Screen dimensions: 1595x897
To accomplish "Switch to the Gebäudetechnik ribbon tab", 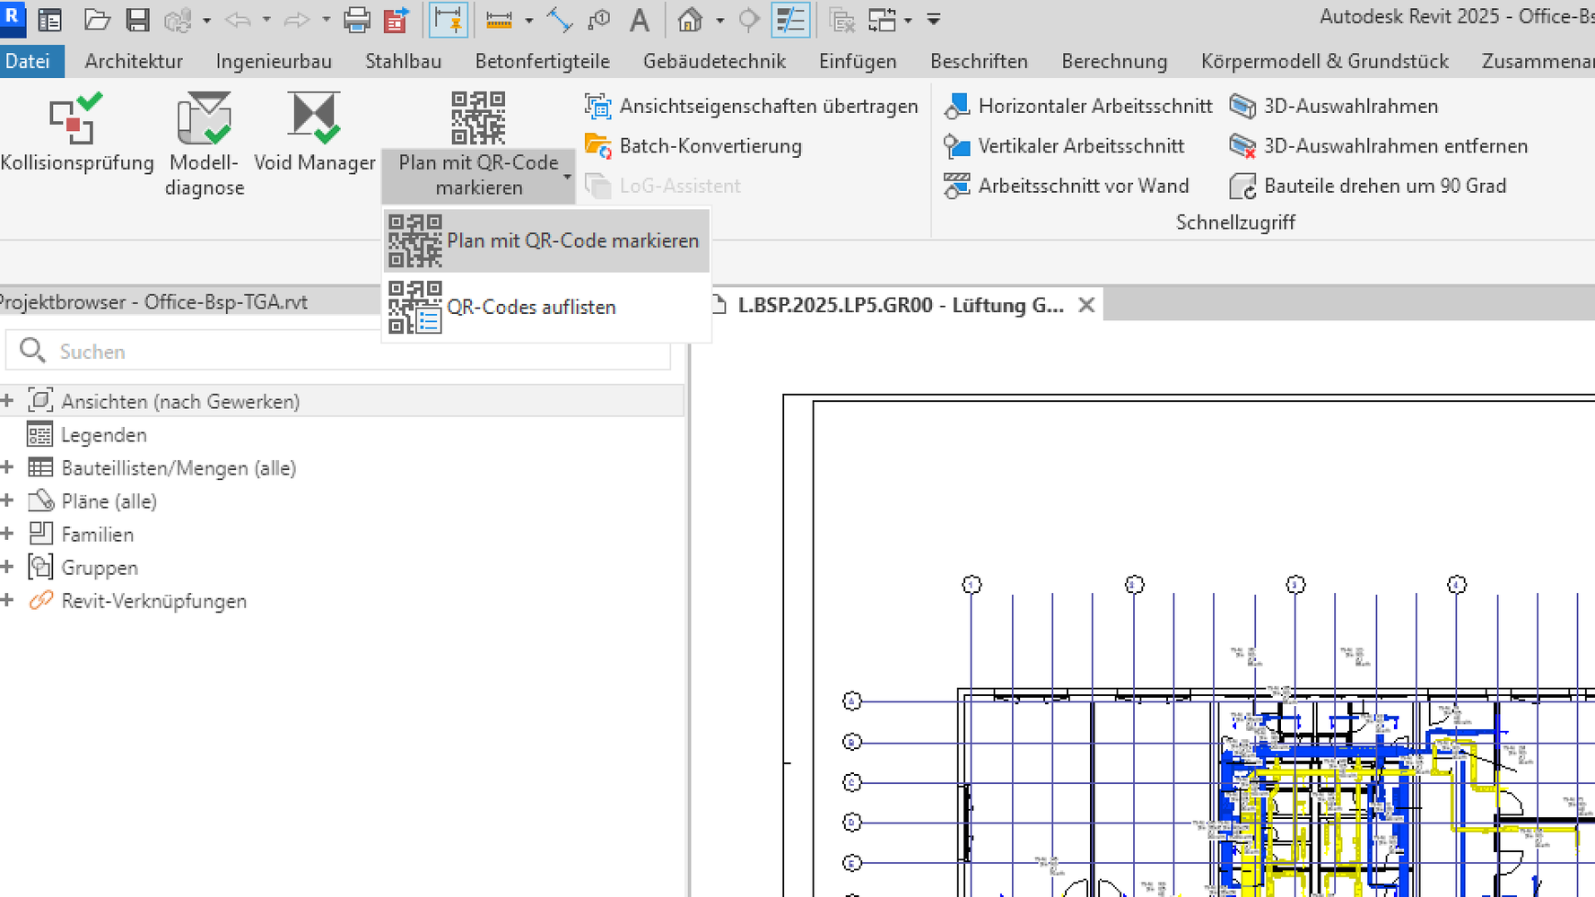I will coord(714,61).
